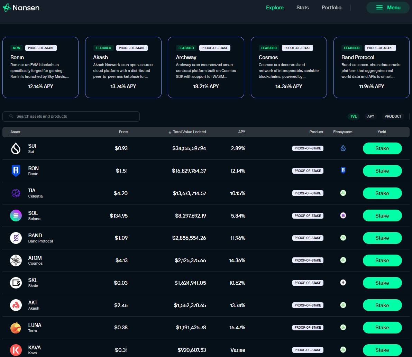Image resolution: width=412 pixels, height=357 pixels.
Task: Click the Product column header
Action: [x=317, y=132]
